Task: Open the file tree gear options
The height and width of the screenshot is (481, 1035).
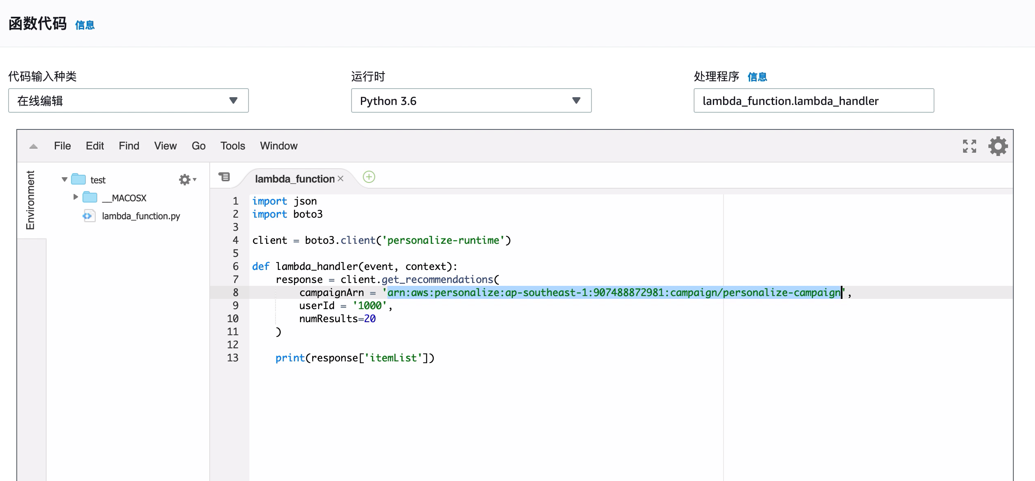Action: click(x=187, y=180)
